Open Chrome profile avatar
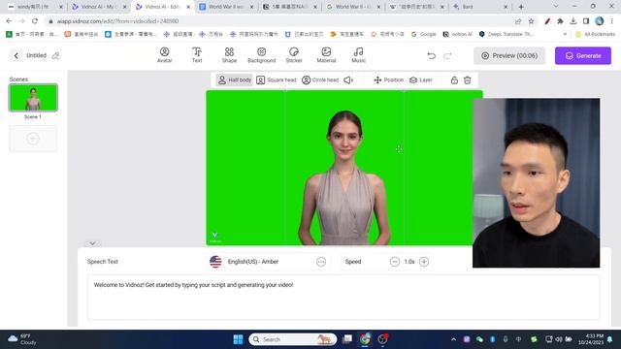621x349 pixels. pyautogui.click(x=600, y=21)
